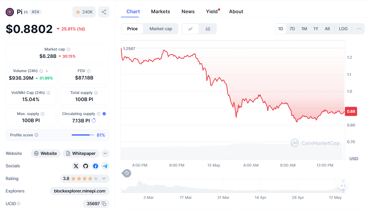Switch to line chart view
Viewport: 370px width, 210px height.
(190, 29)
